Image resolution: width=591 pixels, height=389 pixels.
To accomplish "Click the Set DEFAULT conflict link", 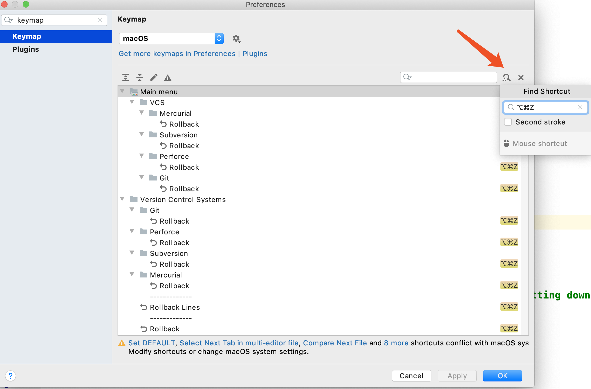I will 152,343.
